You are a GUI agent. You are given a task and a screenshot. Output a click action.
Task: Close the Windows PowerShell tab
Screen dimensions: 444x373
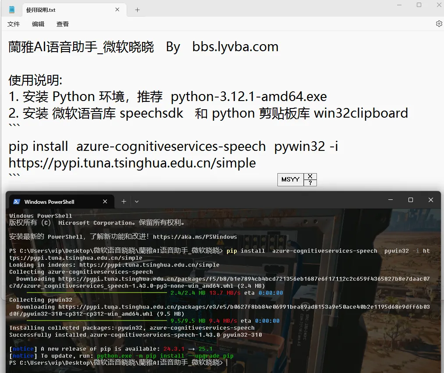pyautogui.click(x=105, y=202)
